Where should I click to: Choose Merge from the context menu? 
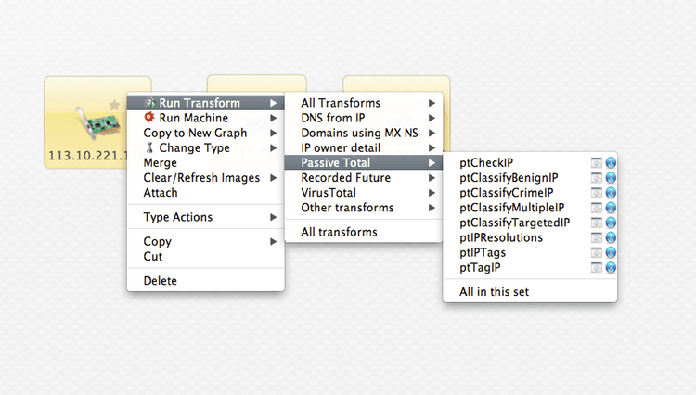click(161, 163)
